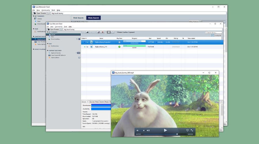Viewport: 259px width, 144px height.
Task: Switch to the simple list view toggle
Action: 109,32
